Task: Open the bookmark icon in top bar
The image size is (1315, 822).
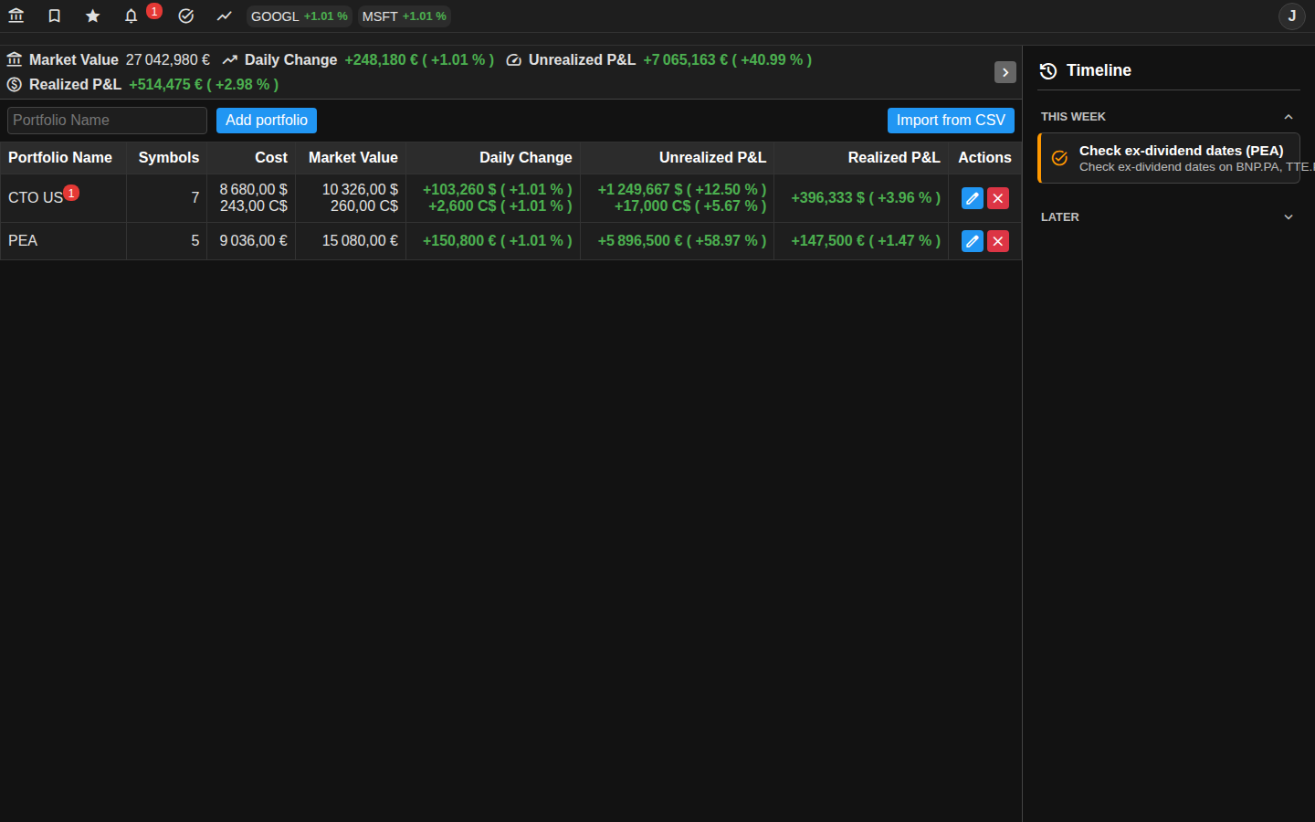Action: (x=55, y=16)
